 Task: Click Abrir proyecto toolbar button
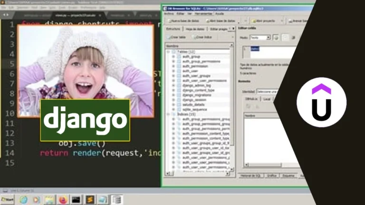264,21
